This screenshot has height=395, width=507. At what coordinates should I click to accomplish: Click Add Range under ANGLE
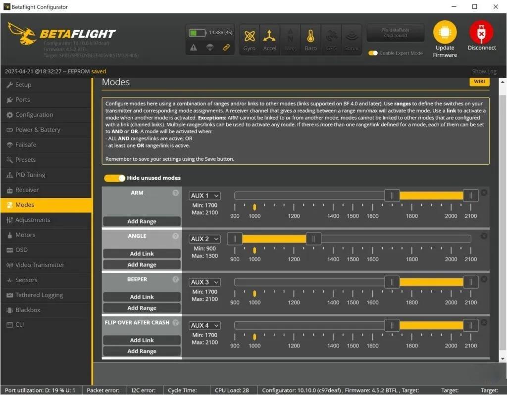(142, 265)
